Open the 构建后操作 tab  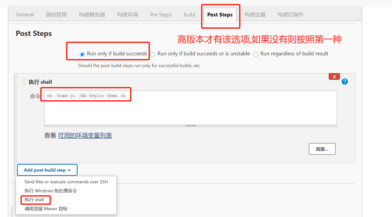tap(290, 15)
